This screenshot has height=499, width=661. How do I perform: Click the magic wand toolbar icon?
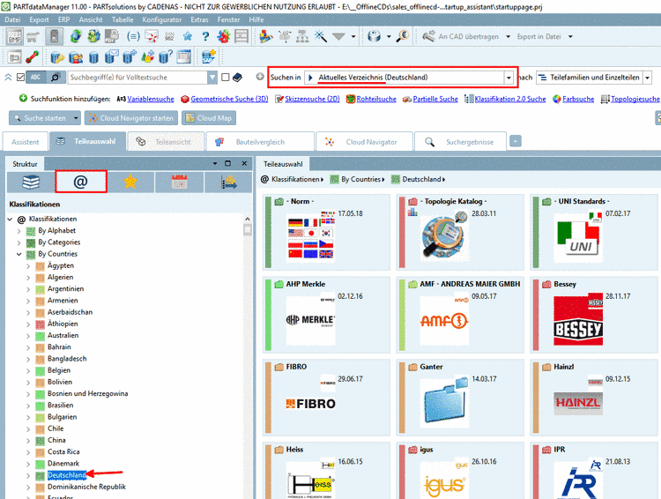[321, 37]
